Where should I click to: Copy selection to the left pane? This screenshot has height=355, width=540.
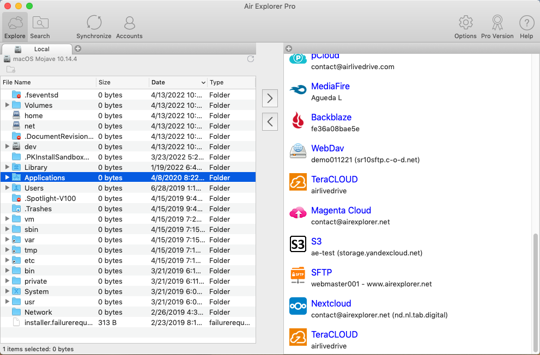pyautogui.click(x=270, y=121)
